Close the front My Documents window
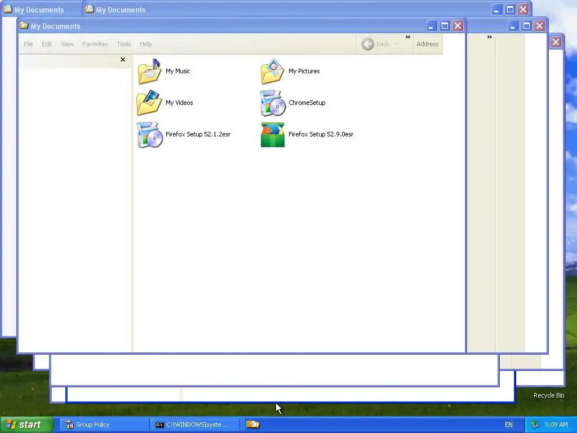 [458, 26]
